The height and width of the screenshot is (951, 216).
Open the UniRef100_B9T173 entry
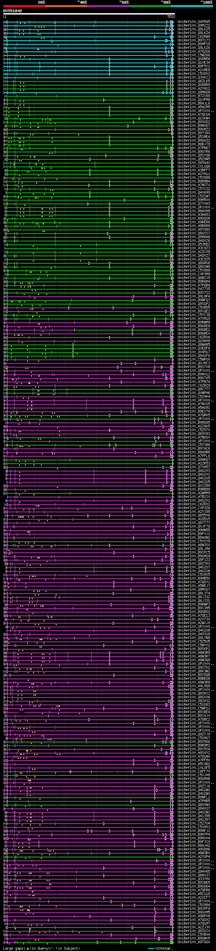(x=194, y=40)
